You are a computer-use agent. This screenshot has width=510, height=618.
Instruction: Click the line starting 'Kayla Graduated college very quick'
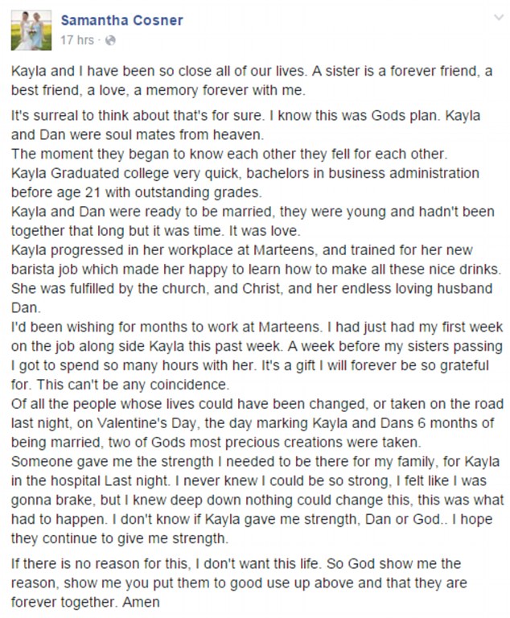pyautogui.click(x=245, y=173)
